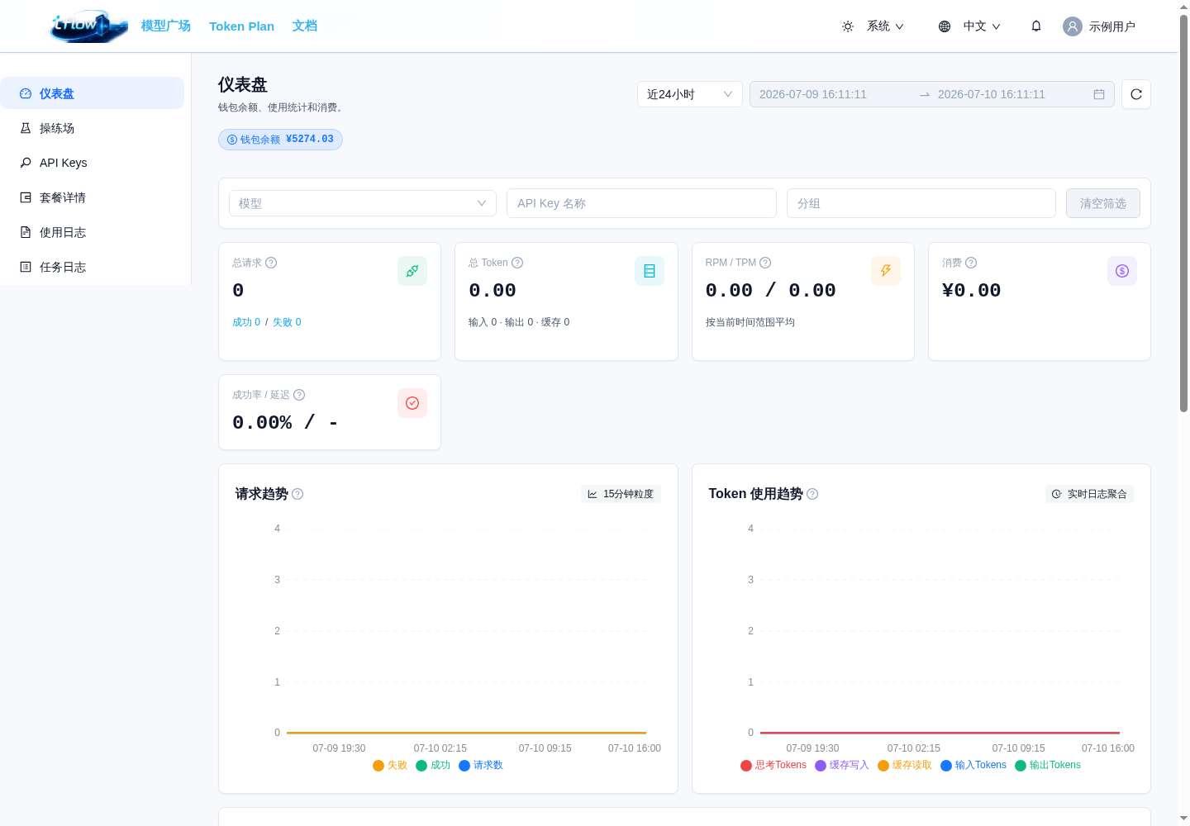The image size is (1190, 826).
Task: Click the list icon beside 任务日志
Action: 26,267
